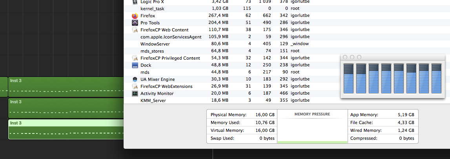Select the com.apple.IconServicesAgent process
The height and width of the screenshot is (159, 450).
point(171,37)
